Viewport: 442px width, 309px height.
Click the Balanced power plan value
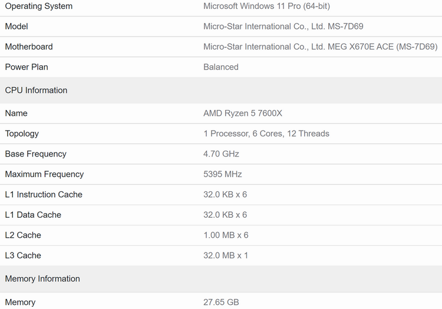(x=221, y=67)
